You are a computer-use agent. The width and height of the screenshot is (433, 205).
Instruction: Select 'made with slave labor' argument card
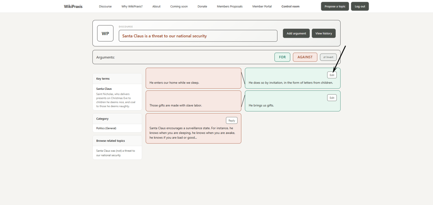pos(193,101)
